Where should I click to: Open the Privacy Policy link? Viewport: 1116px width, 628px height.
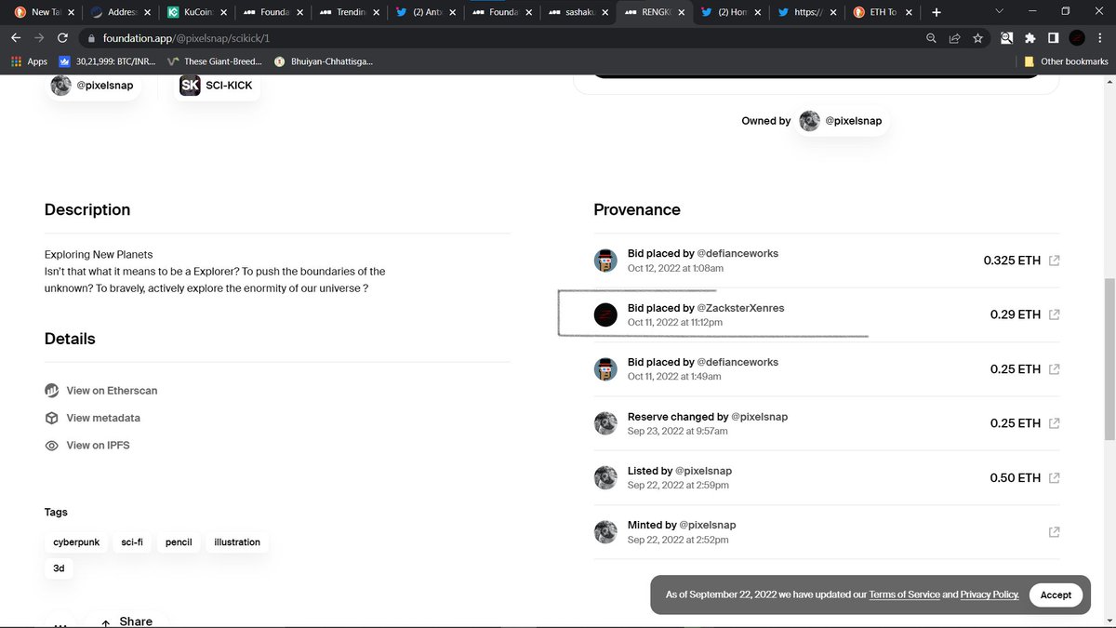(990, 595)
